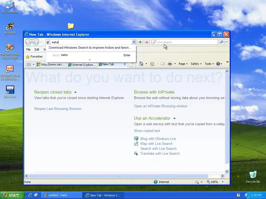The image size is (266, 199).
Task: Open the Favorites star button
Action: (34, 56)
